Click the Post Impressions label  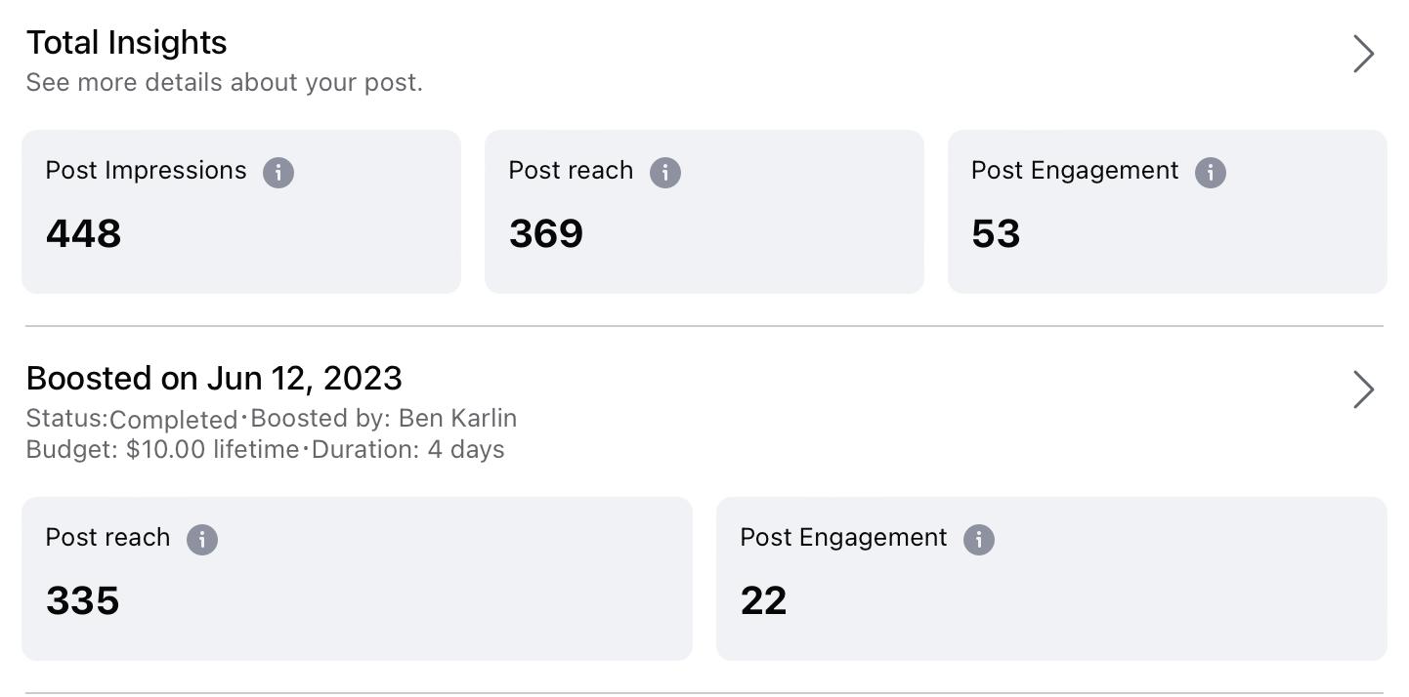point(146,171)
